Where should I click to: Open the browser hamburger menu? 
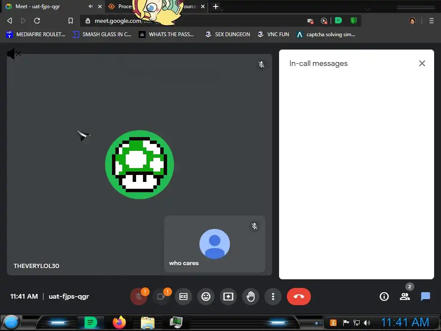click(432, 21)
